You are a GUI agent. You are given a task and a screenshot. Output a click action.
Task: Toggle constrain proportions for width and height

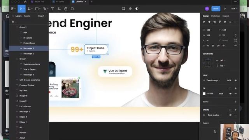[235, 35]
